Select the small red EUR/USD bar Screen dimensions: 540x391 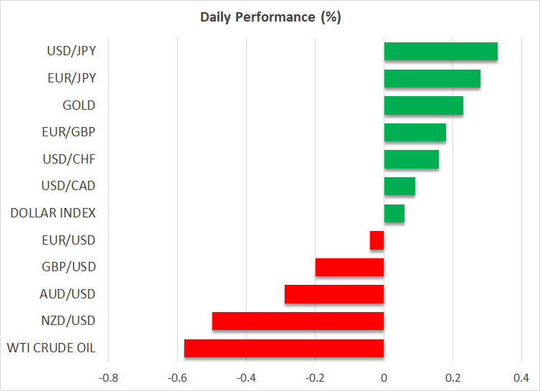(x=377, y=240)
